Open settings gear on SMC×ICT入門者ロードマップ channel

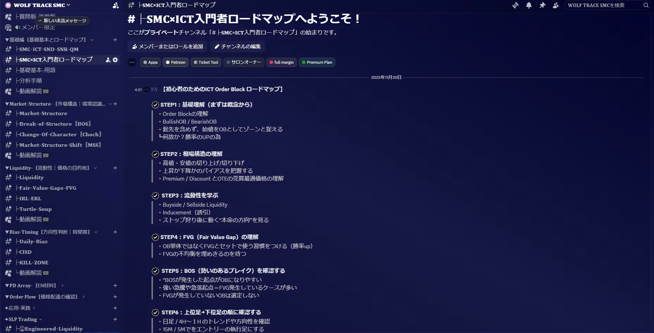coord(115,60)
